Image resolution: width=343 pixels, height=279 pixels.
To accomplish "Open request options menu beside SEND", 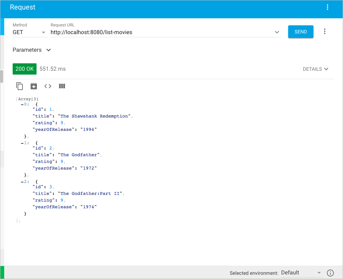I will (325, 32).
